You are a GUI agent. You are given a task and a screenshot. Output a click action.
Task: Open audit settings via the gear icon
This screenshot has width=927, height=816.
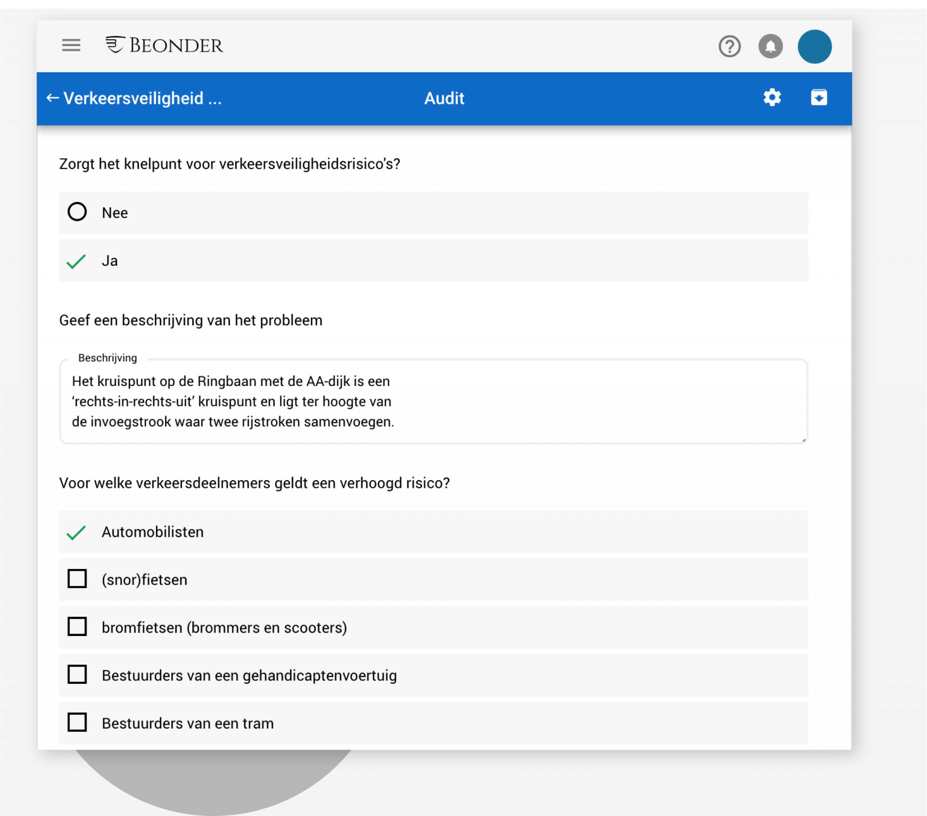[x=772, y=97]
